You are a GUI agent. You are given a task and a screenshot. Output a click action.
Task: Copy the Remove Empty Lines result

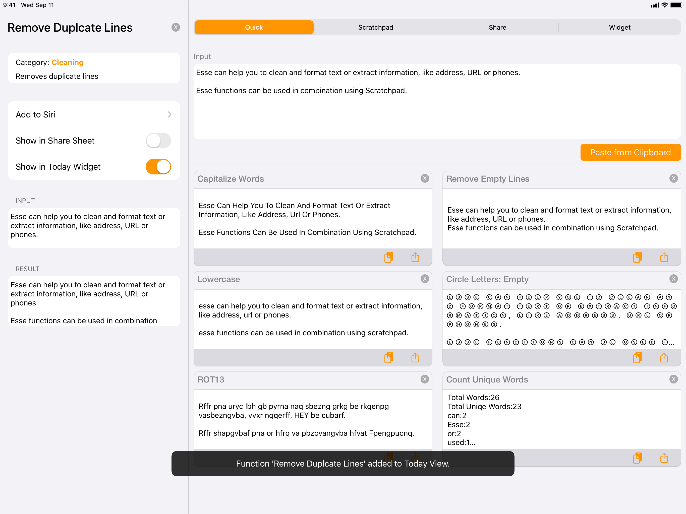[x=637, y=257]
